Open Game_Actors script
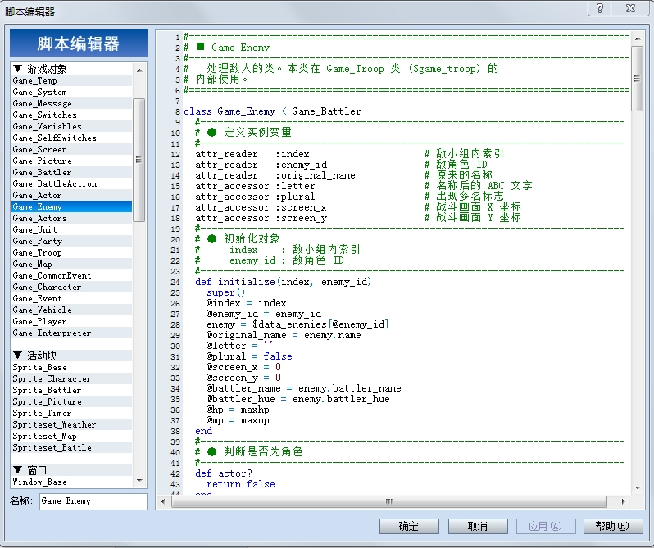 pos(71,218)
